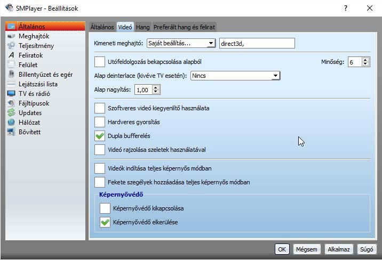Click the Billentyűzet és egér mouse icon
This screenshot has height=260, width=382.
[x=11, y=74]
